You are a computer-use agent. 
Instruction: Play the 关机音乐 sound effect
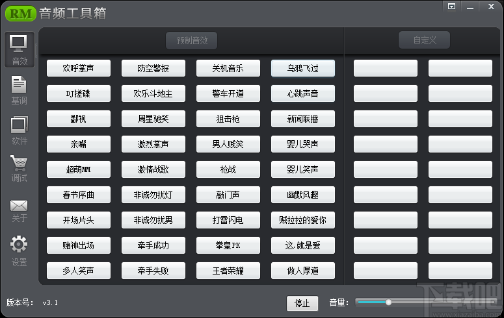228,68
